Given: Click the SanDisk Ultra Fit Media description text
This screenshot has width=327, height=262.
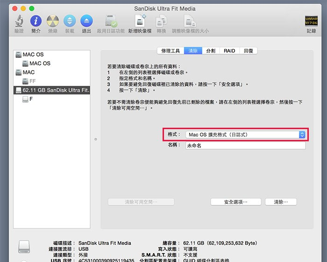Looking at the screenshot, I should tap(105, 243).
